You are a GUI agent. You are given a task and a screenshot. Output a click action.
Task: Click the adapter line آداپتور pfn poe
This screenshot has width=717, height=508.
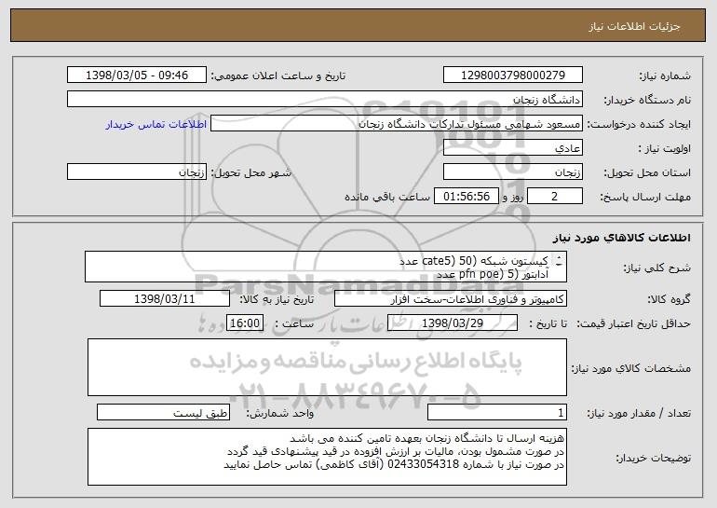492,274
